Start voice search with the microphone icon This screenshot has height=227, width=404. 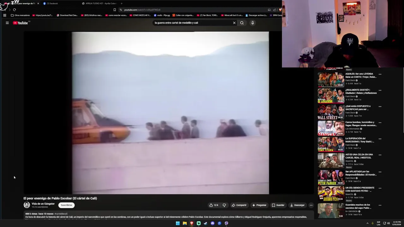click(x=252, y=23)
